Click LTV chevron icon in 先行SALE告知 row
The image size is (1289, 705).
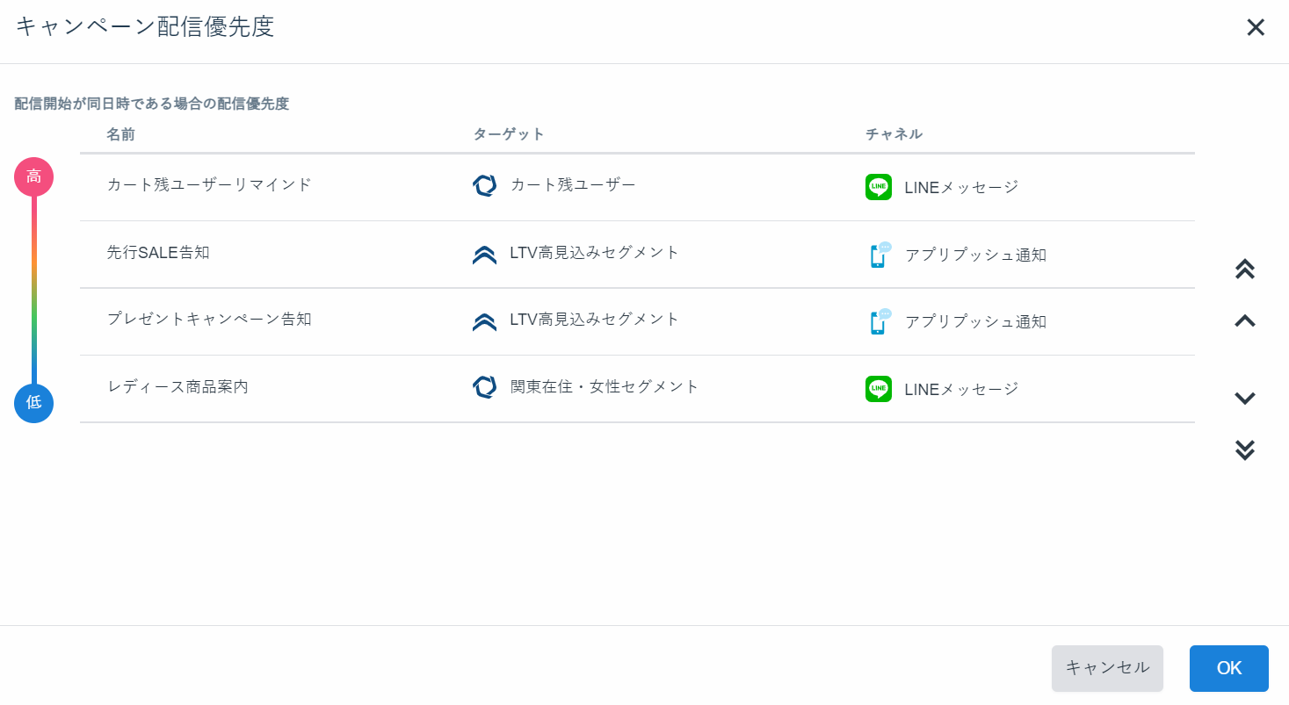[x=484, y=255]
